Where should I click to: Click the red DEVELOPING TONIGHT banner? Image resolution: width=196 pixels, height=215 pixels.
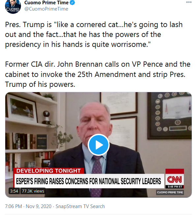click(48, 171)
